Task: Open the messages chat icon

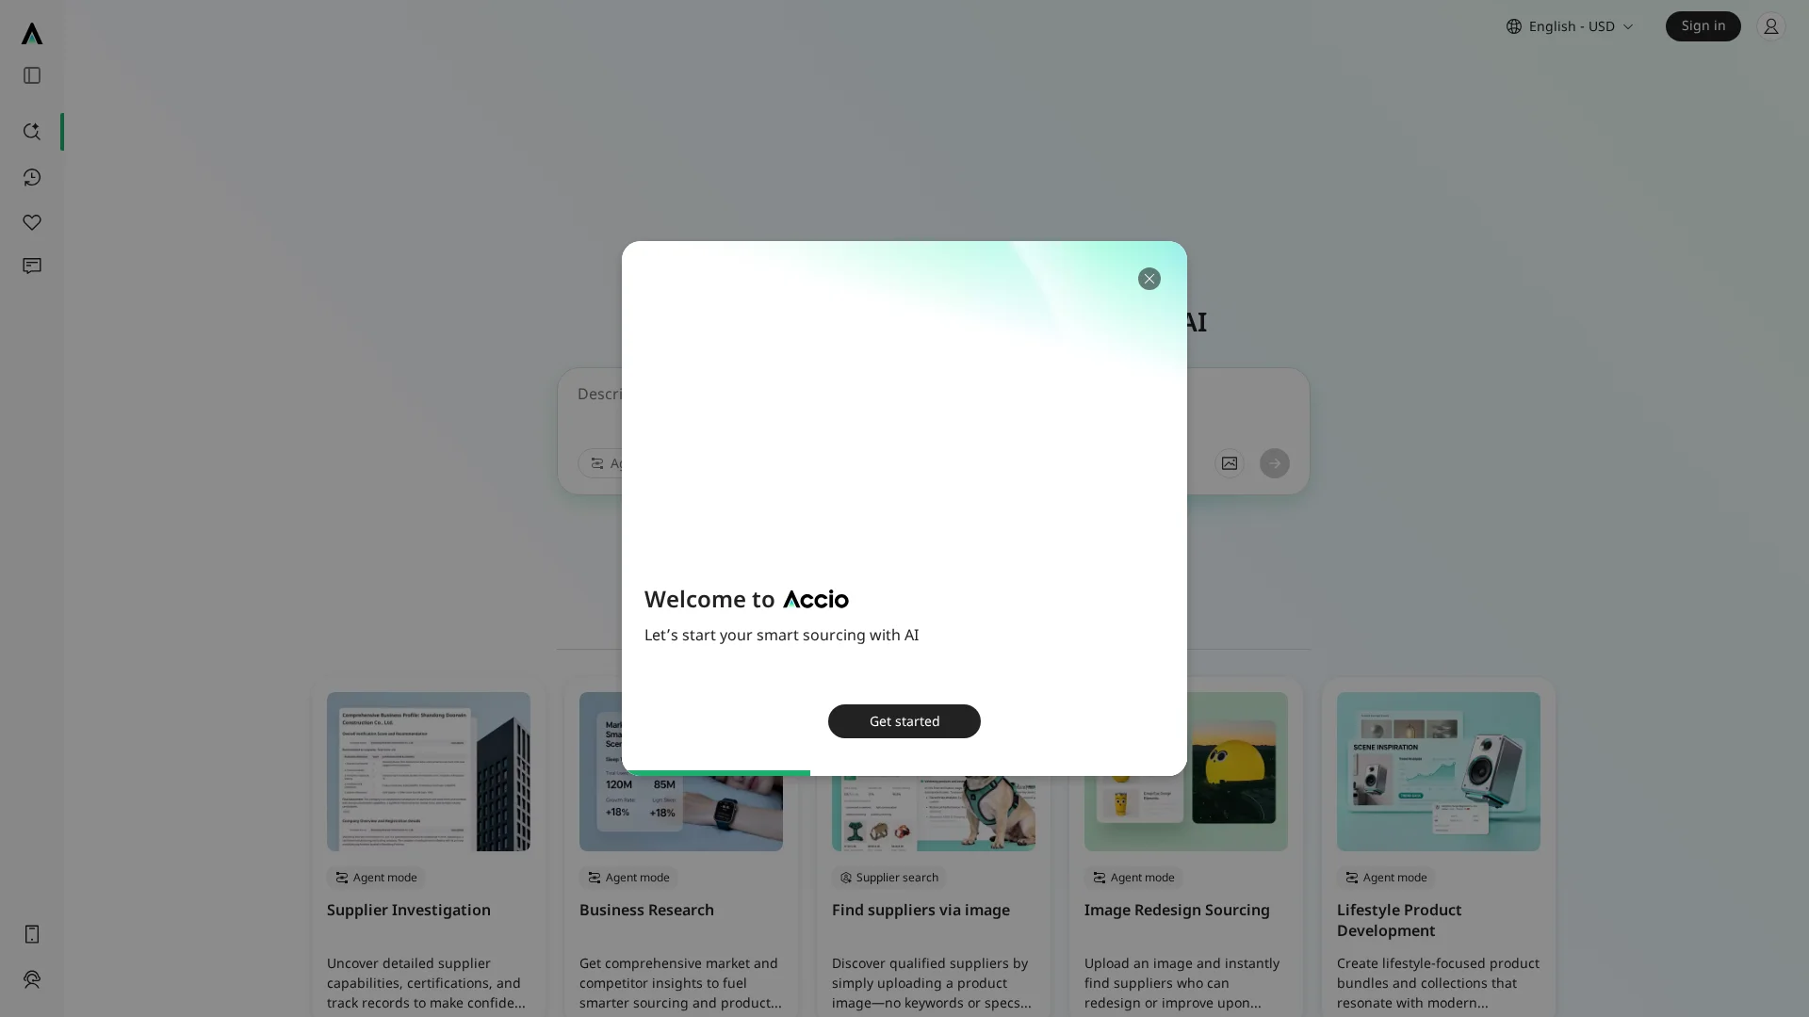Action: point(32,266)
